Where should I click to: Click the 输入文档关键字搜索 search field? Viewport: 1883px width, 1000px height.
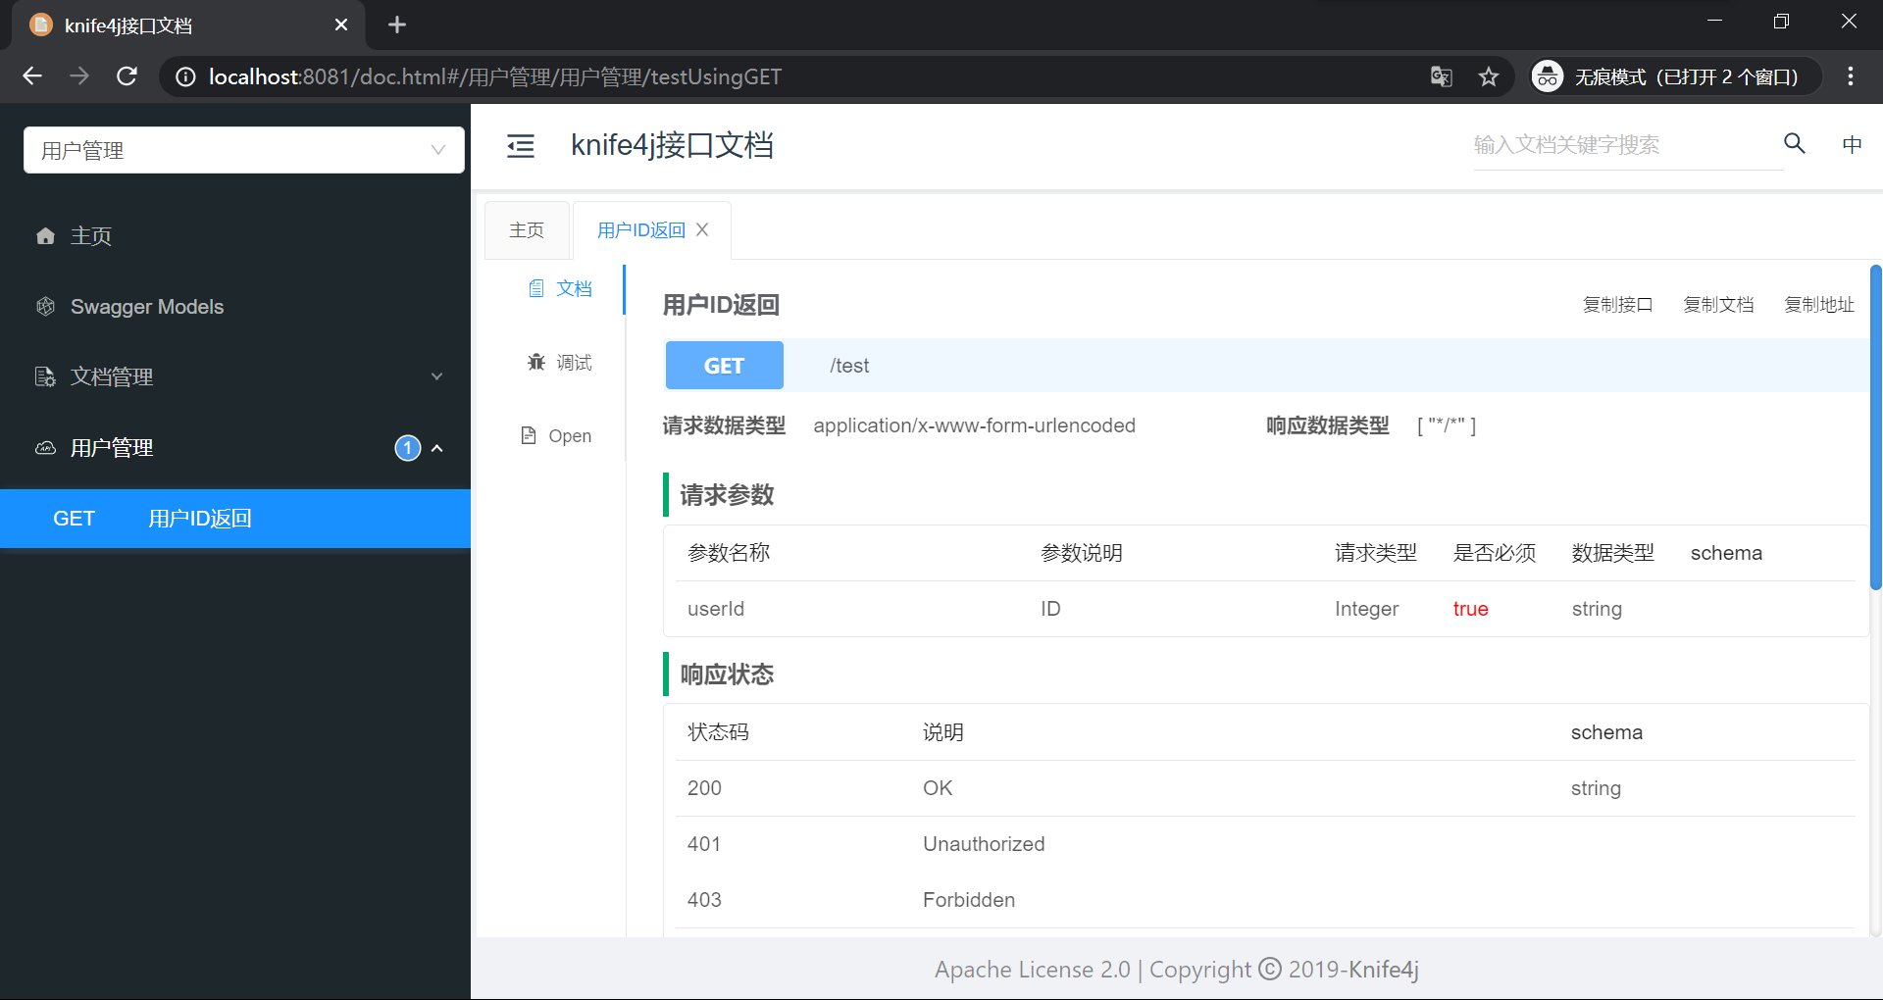pyautogui.click(x=1618, y=144)
